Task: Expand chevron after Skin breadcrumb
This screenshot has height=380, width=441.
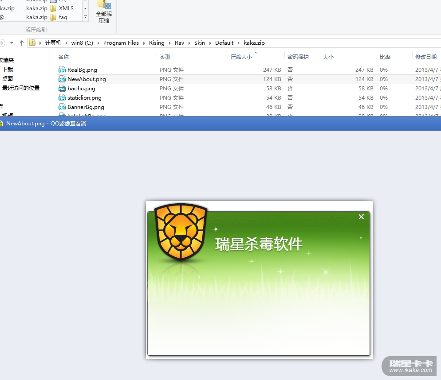Action: click(210, 43)
